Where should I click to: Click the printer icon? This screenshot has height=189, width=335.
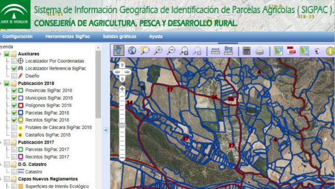(x=260, y=51)
